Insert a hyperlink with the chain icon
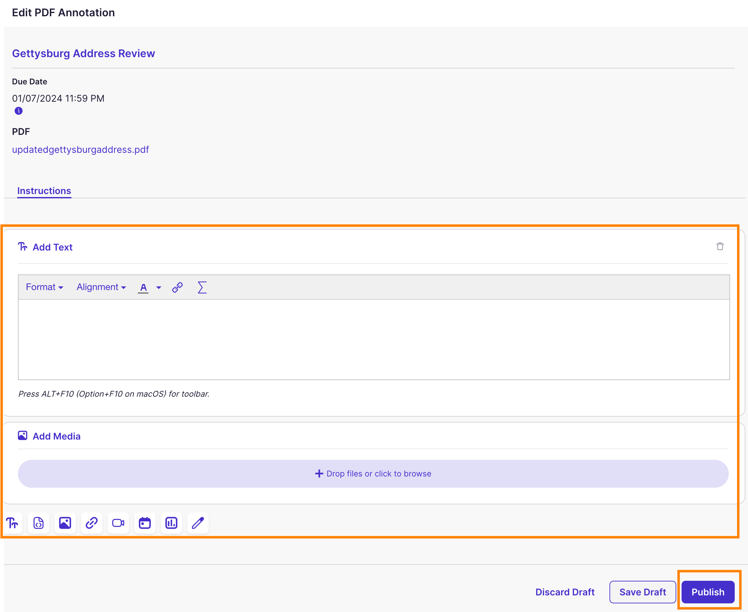This screenshot has height=612, width=748. pos(177,287)
